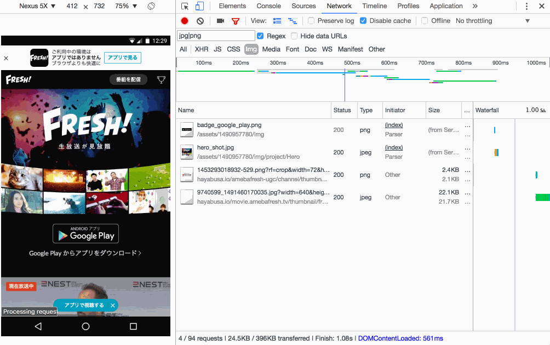Switch to the Sources tab
Screen dimensions: 550x345
click(304, 6)
